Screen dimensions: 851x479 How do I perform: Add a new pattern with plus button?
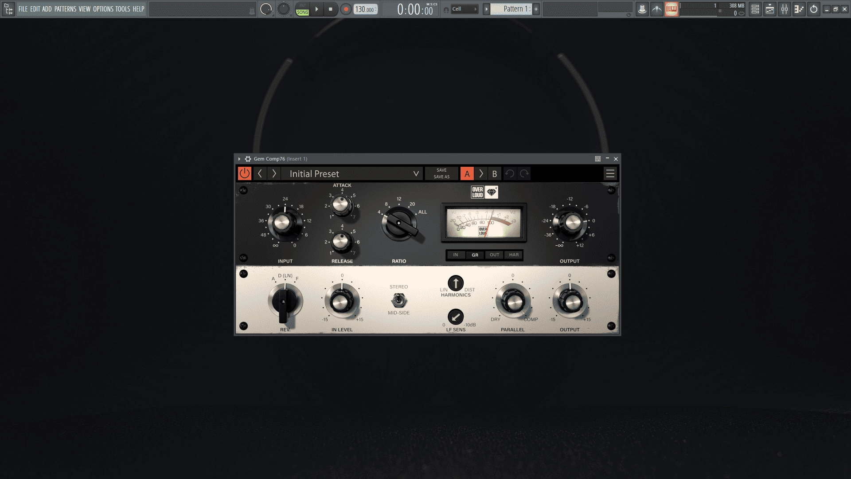tap(536, 9)
